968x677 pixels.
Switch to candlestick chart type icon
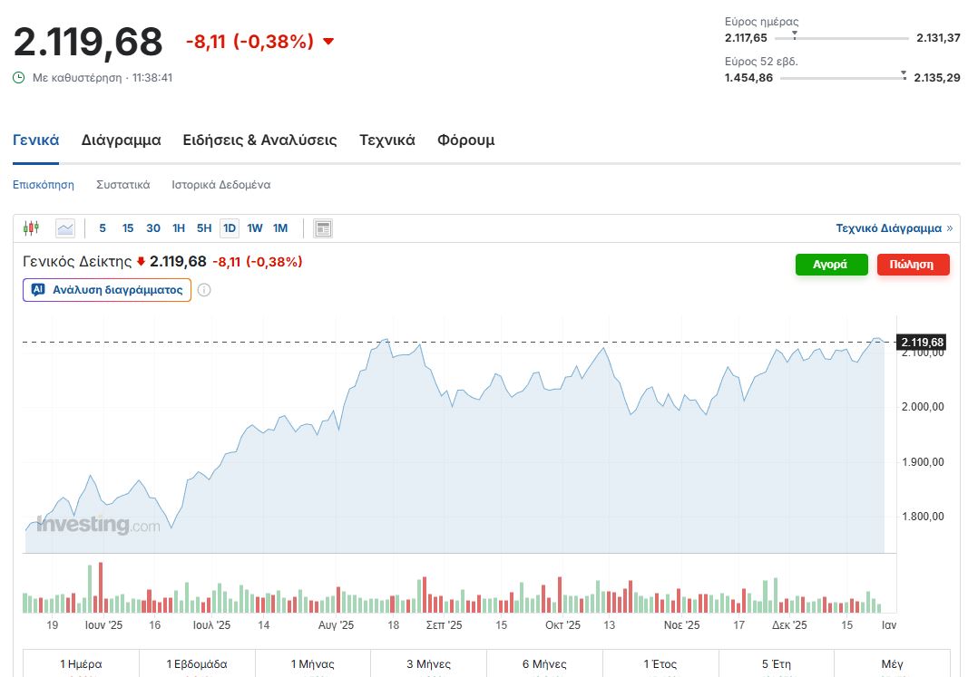[32, 228]
